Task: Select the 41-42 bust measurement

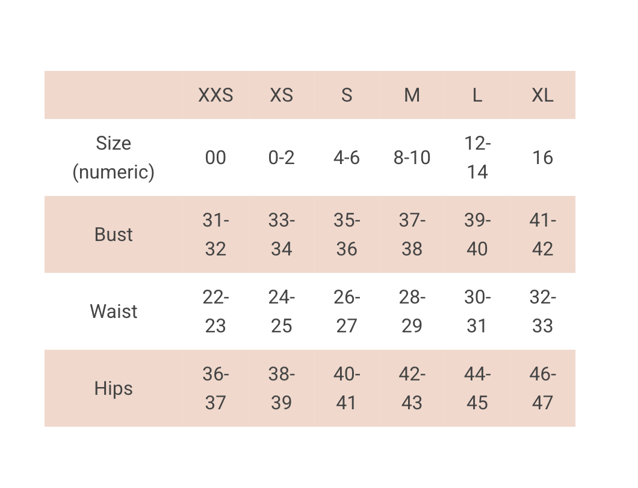Action: 542,234
